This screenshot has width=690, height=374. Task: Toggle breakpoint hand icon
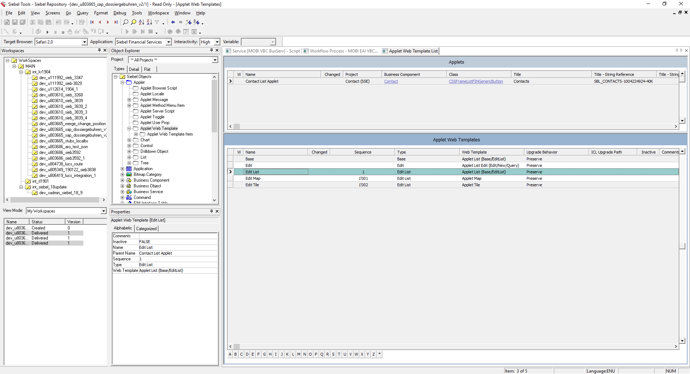tap(70, 32)
